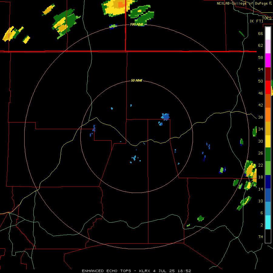Click the bright orange legend swatch near 38
This screenshot has height=273, width=273.
point(268,115)
